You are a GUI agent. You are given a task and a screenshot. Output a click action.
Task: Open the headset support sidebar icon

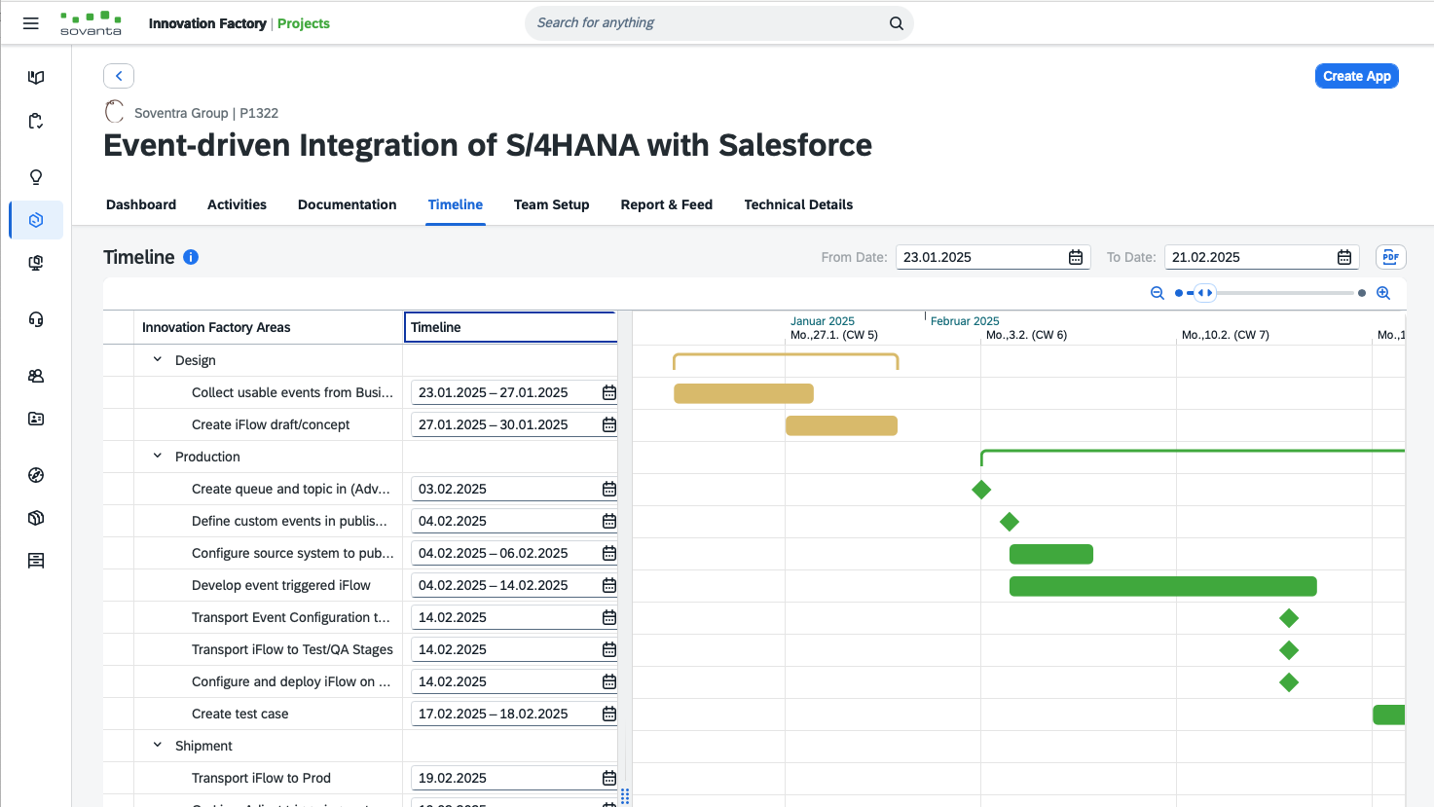(x=36, y=319)
